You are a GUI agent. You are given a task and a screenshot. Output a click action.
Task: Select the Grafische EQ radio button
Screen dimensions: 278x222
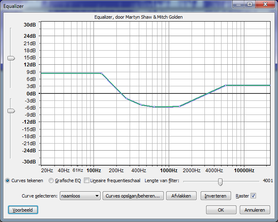pyautogui.click(x=51, y=181)
